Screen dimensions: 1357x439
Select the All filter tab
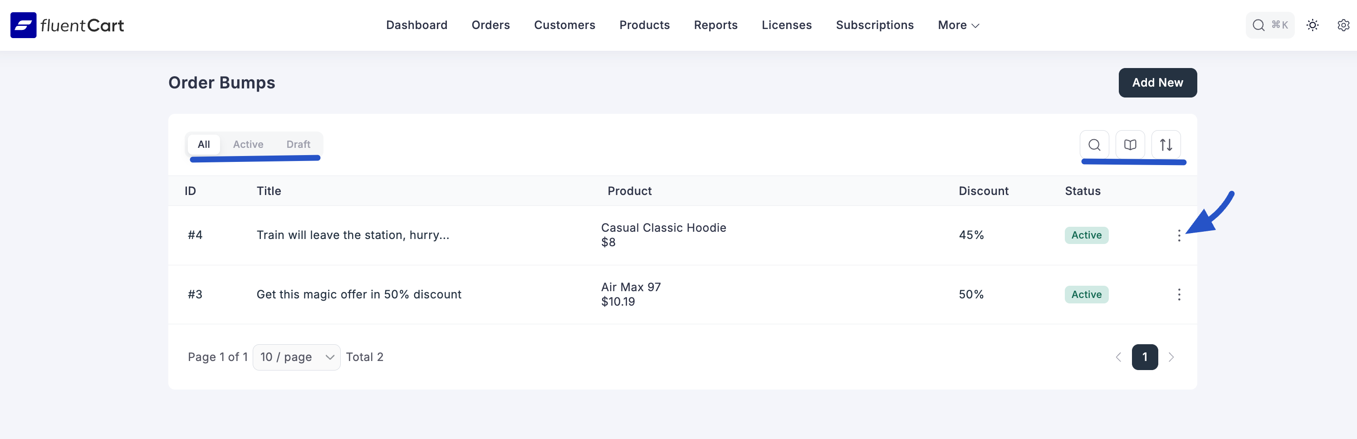point(204,144)
